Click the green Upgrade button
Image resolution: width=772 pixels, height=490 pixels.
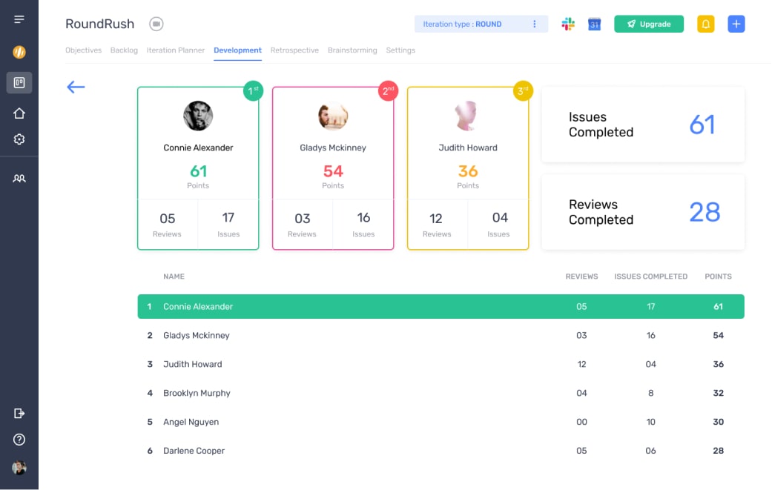(648, 24)
